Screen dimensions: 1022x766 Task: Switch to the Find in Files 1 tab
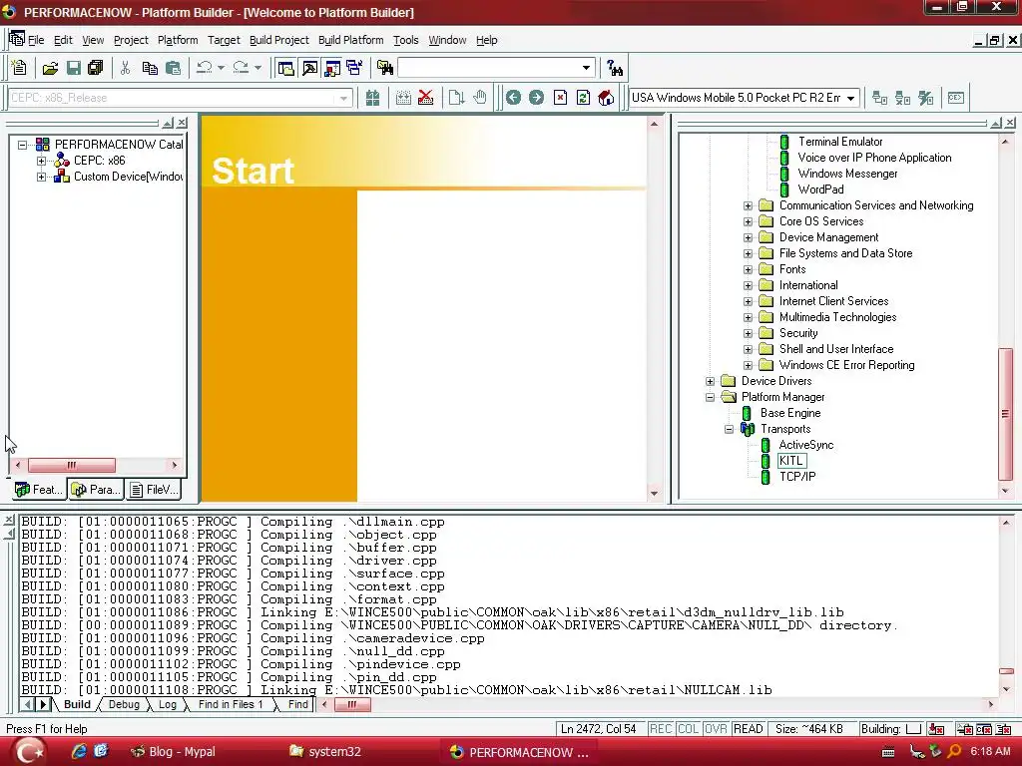click(x=231, y=704)
